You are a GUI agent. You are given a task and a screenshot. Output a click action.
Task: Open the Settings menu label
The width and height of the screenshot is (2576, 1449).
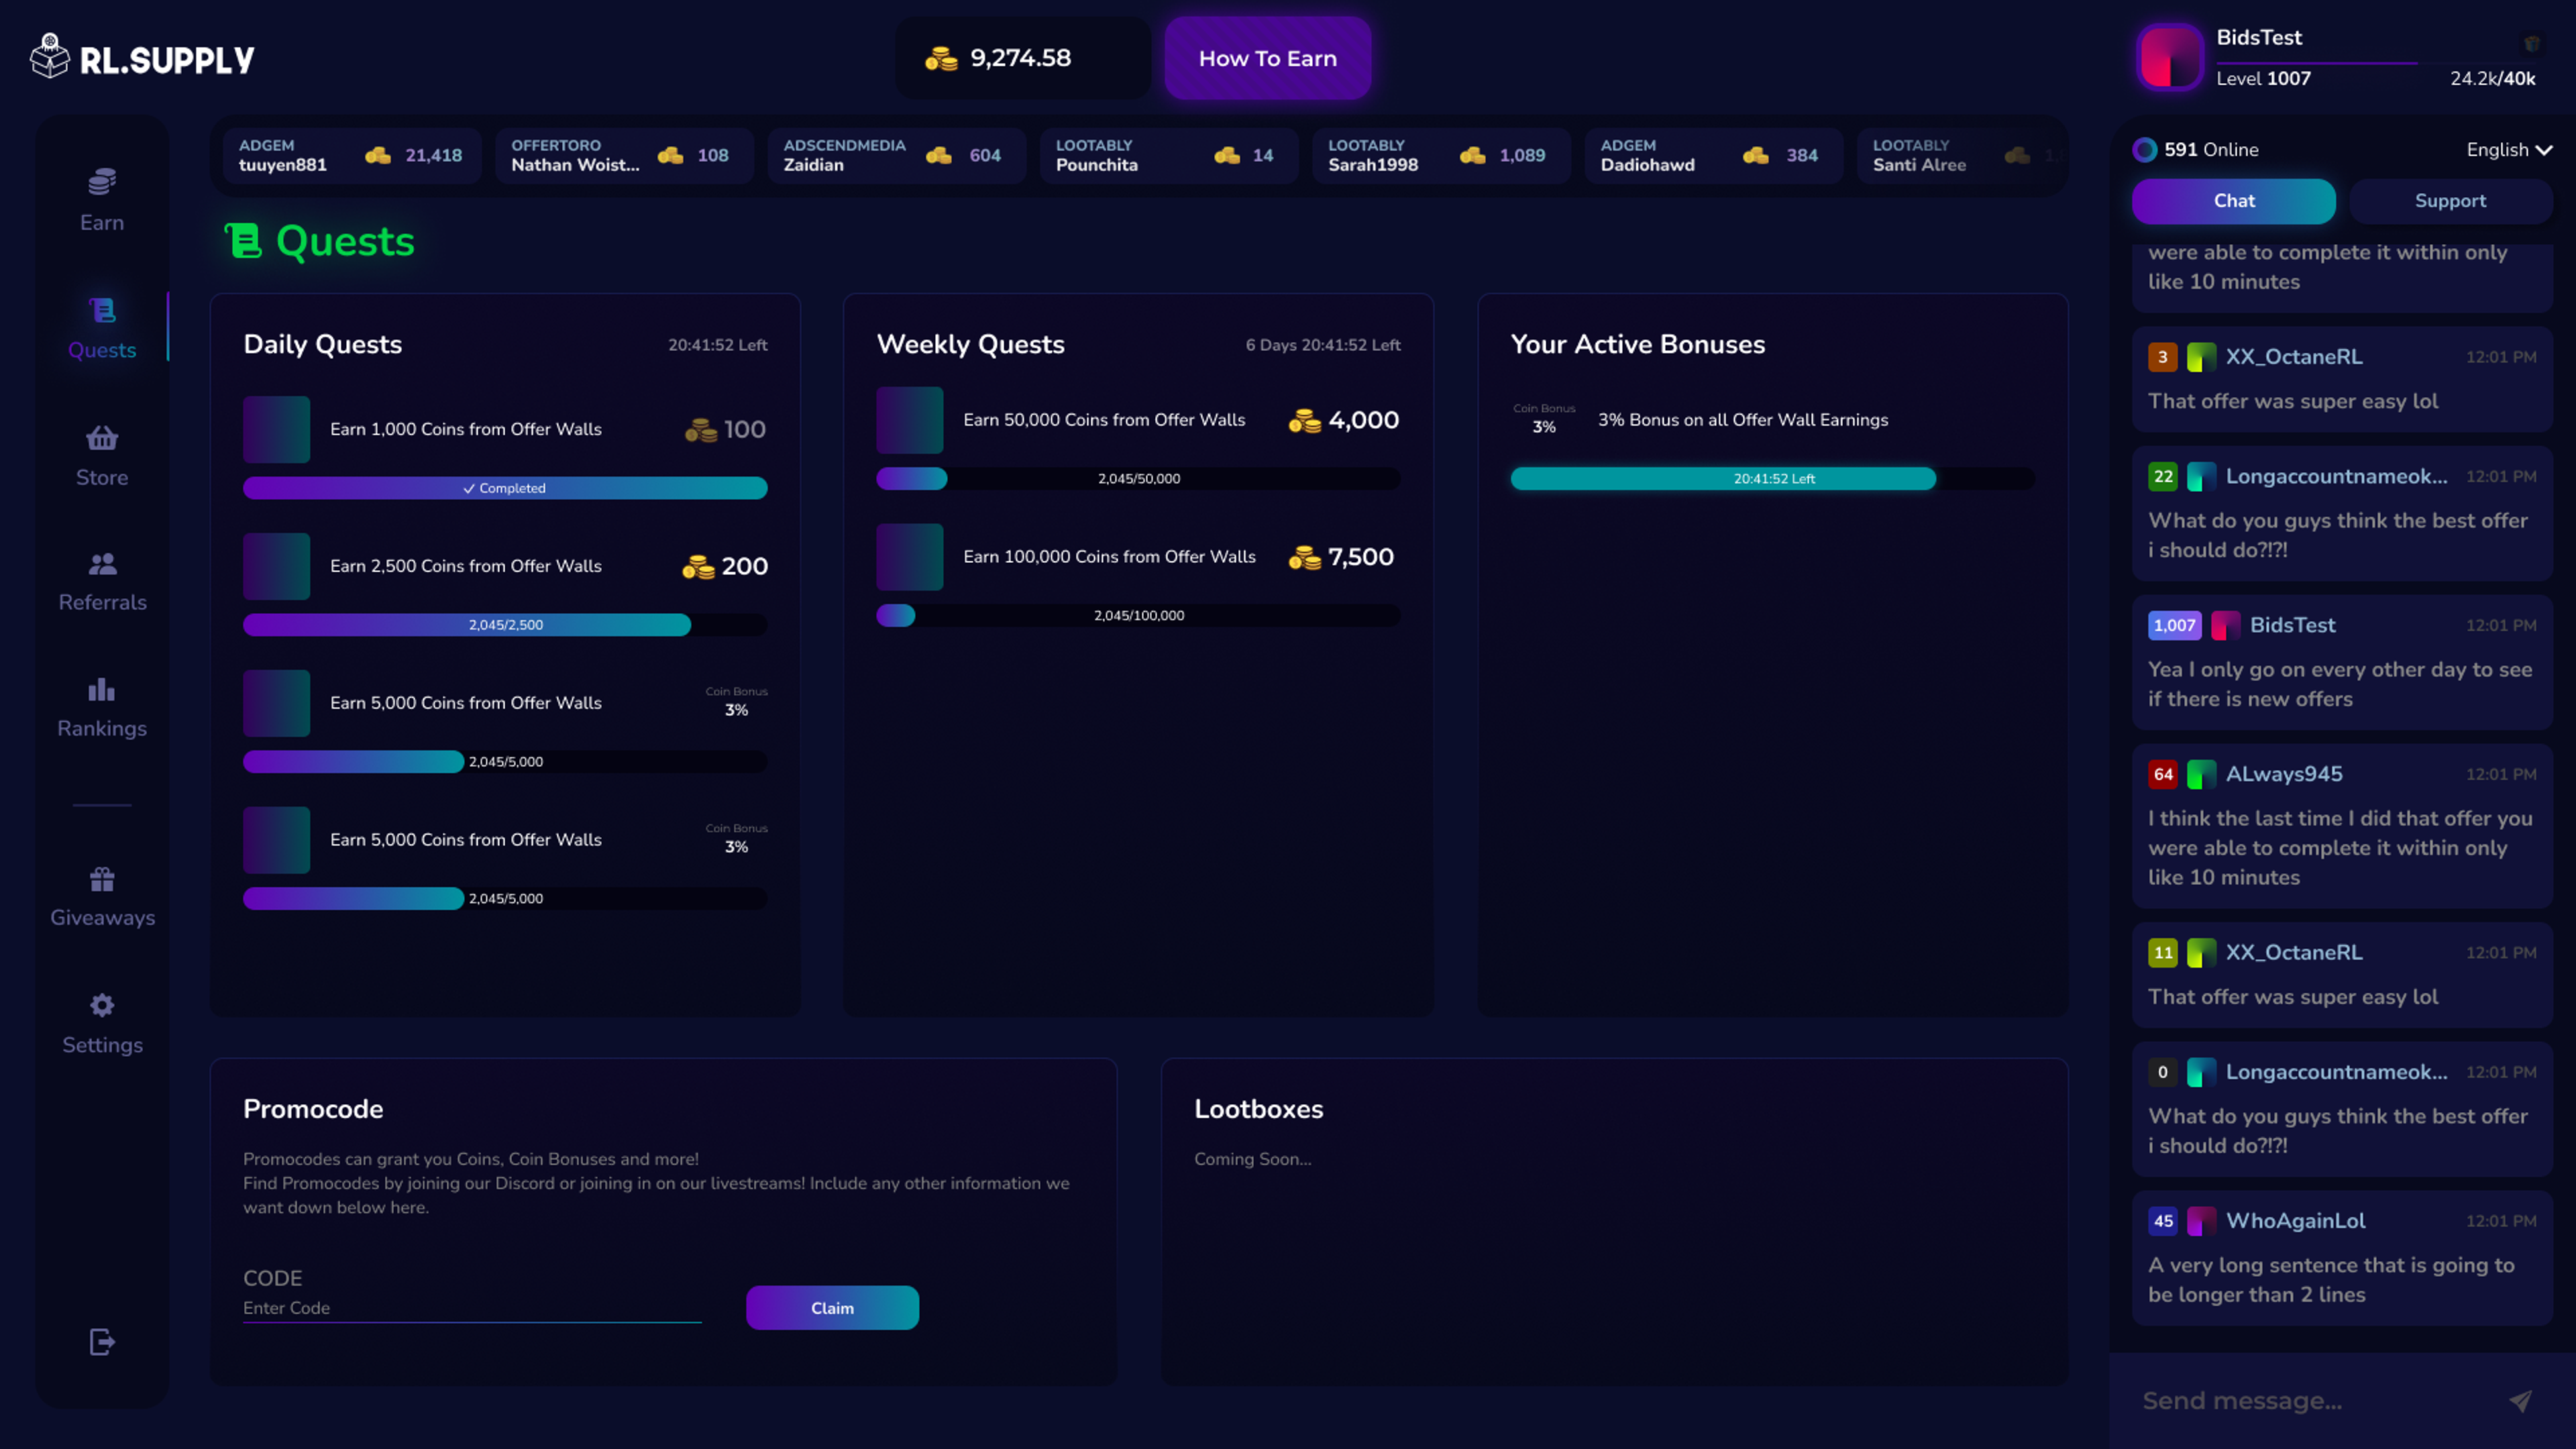pyautogui.click(x=102, y=1045)
